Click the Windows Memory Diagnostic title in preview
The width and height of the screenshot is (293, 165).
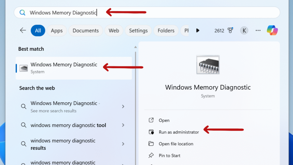click(x=208, y=87)
